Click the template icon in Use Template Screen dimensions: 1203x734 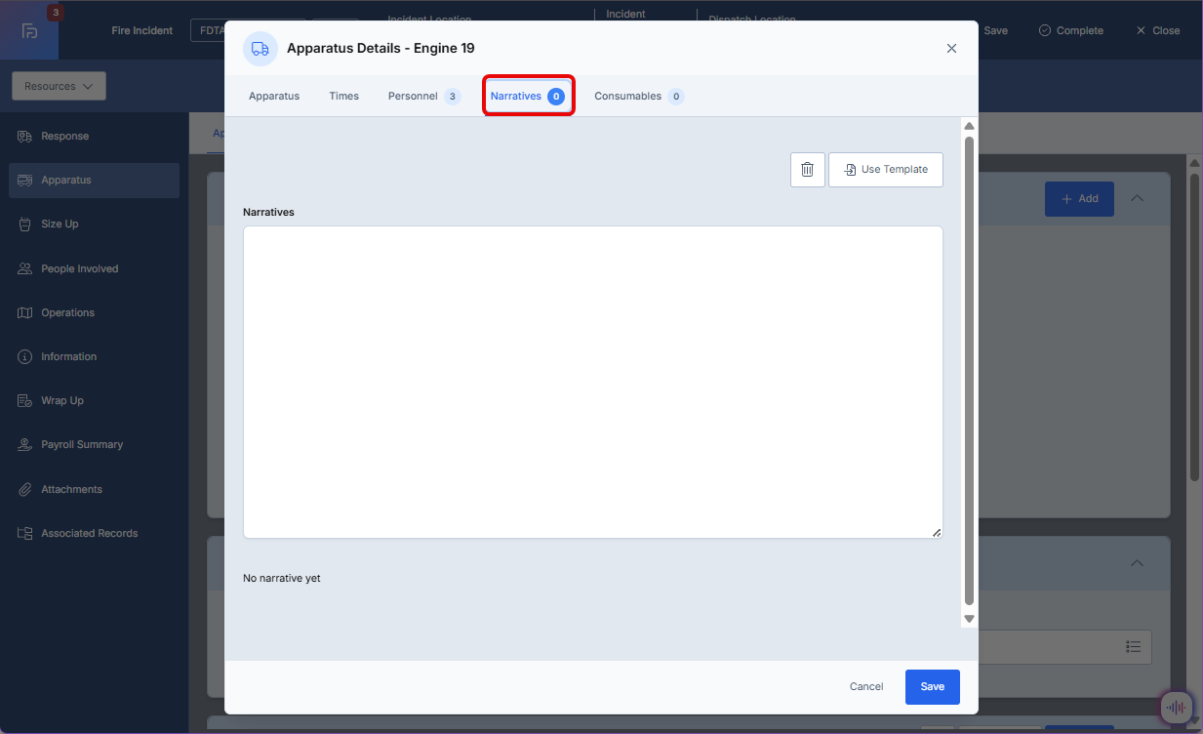coord(850,170)
